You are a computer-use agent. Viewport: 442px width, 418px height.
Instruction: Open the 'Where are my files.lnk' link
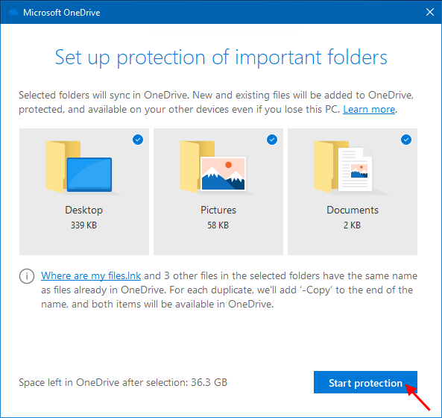[x=91, y=275]
